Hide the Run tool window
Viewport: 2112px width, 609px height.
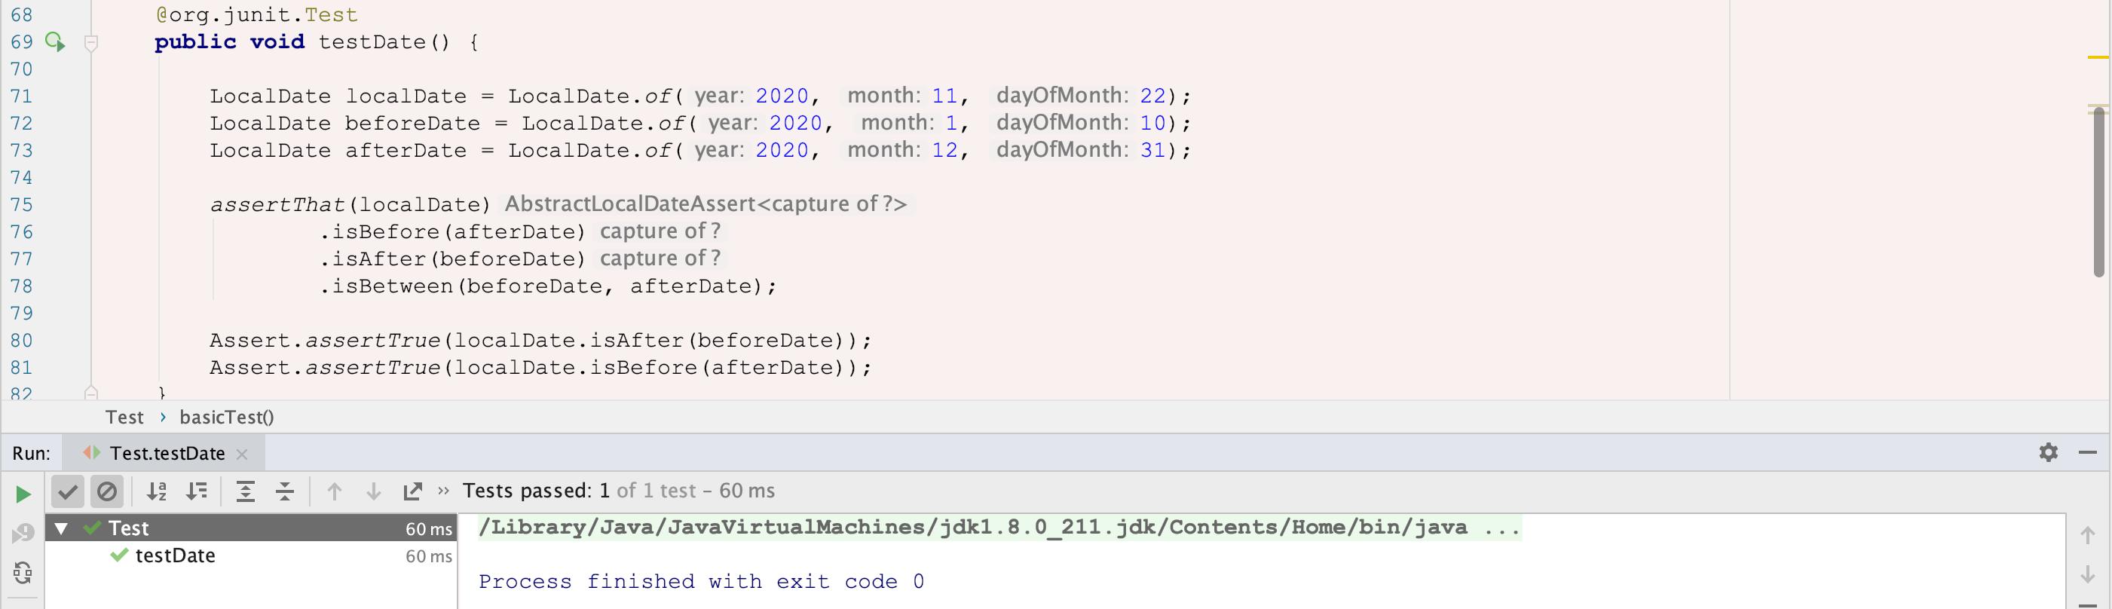coord(2087,452)
